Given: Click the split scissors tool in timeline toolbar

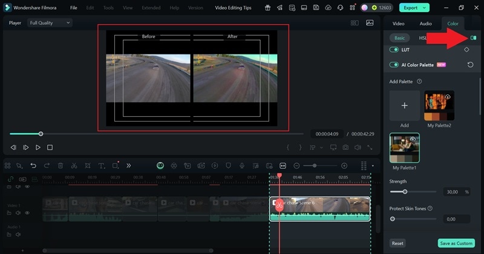Looking at the screenshot, I should coord(74,166).
